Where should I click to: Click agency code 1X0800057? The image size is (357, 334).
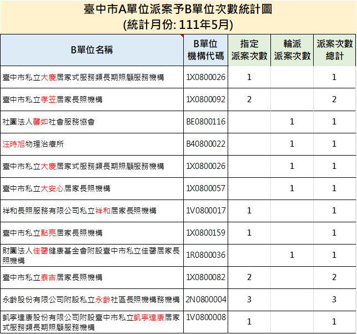point(205,188)
